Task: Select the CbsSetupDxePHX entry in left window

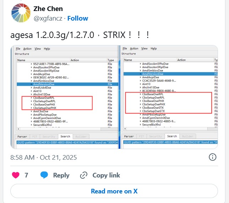Action: tap(45, 108)
